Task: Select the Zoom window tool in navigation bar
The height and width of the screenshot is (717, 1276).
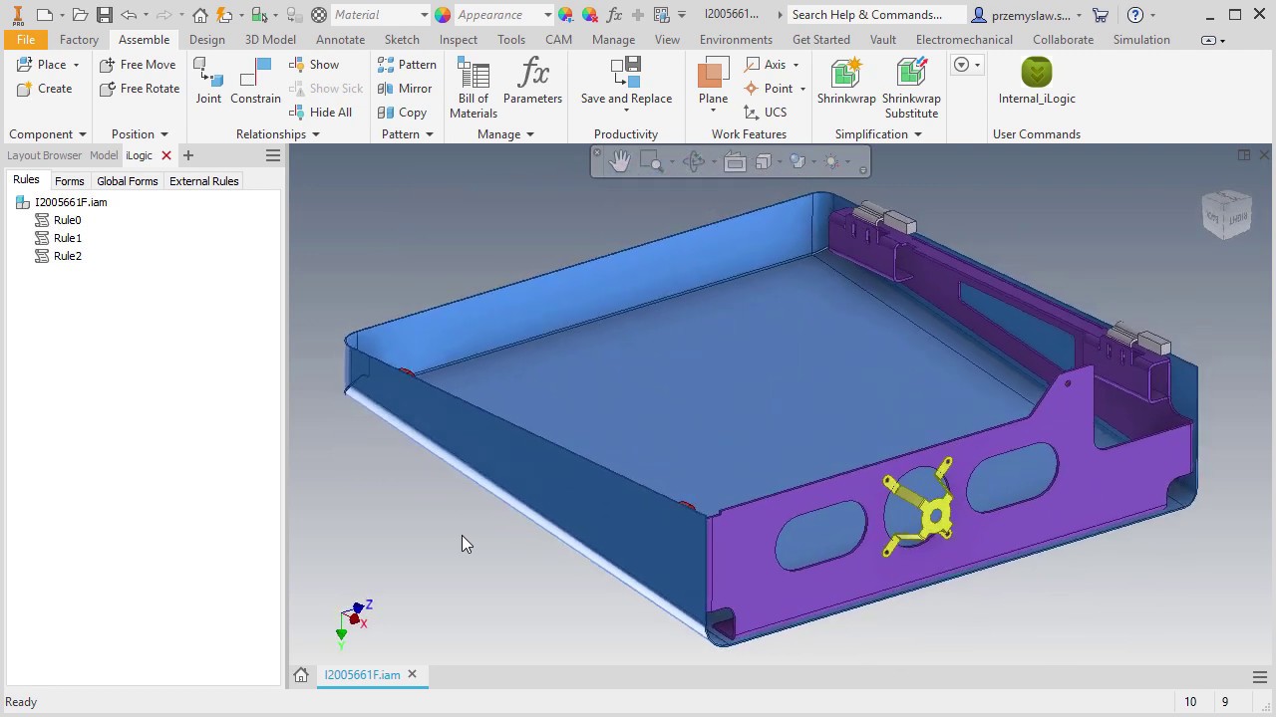Action: [x=651, y=161]
